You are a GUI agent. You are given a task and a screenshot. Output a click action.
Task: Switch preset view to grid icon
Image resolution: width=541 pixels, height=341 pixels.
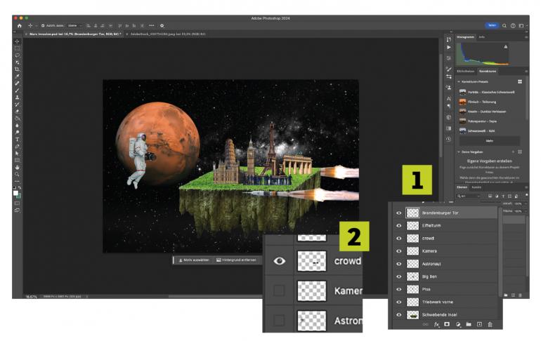click(x=520, y=81)
